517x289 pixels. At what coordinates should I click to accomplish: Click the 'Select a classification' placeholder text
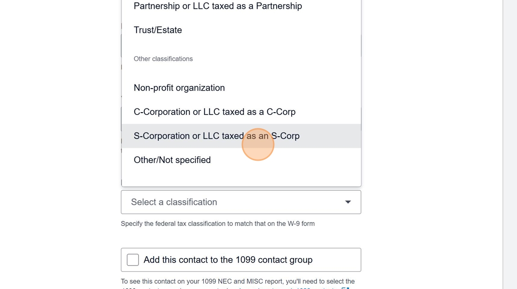coord(174,202)
